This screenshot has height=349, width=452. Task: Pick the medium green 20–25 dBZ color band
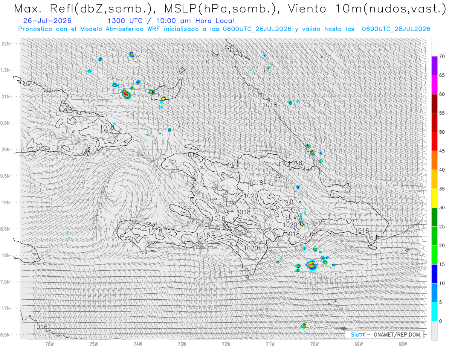tap(434, 236)
